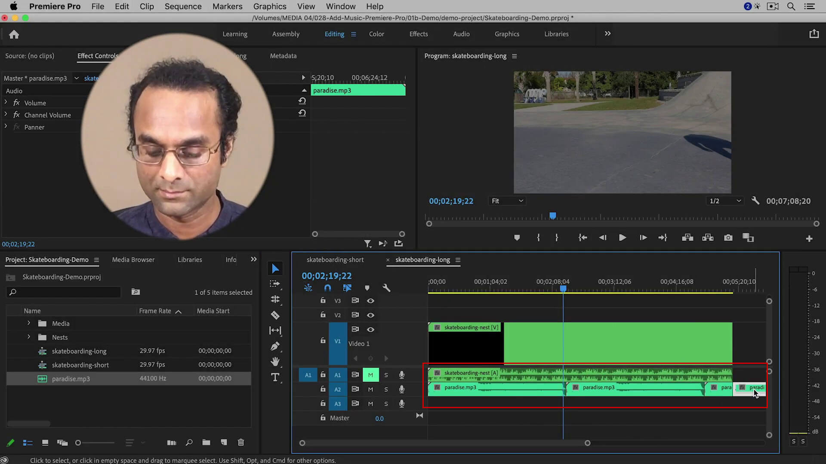Open Master paradise.mp3 clip dropdown
Image resolution: width=826 pixels, height=464 pixels.
tap(77, 78)
